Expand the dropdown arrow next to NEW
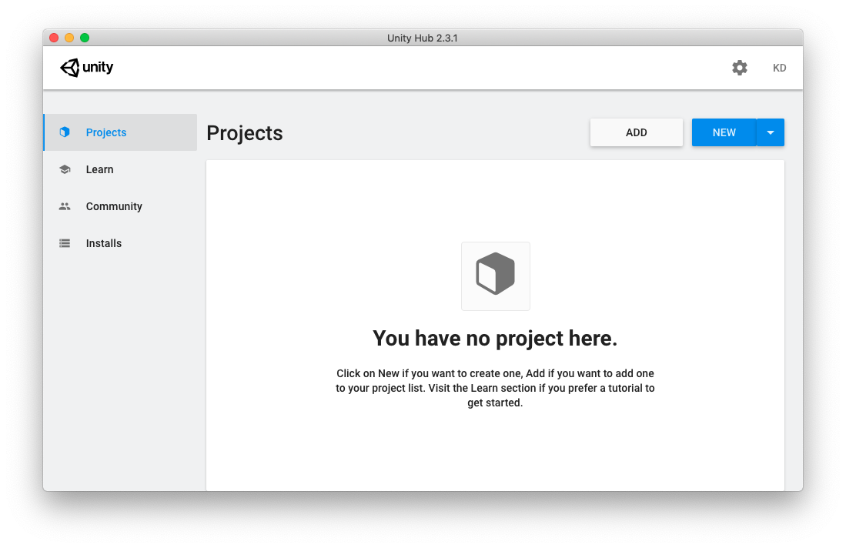Viewport: 846px width, 548px height. tap(771, 132)
